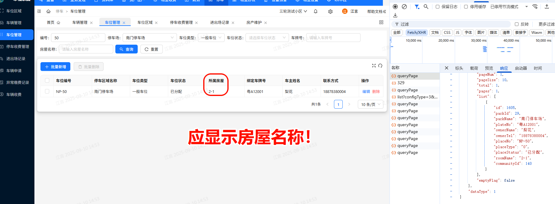Click the 查询 search button

coord(126,49)
